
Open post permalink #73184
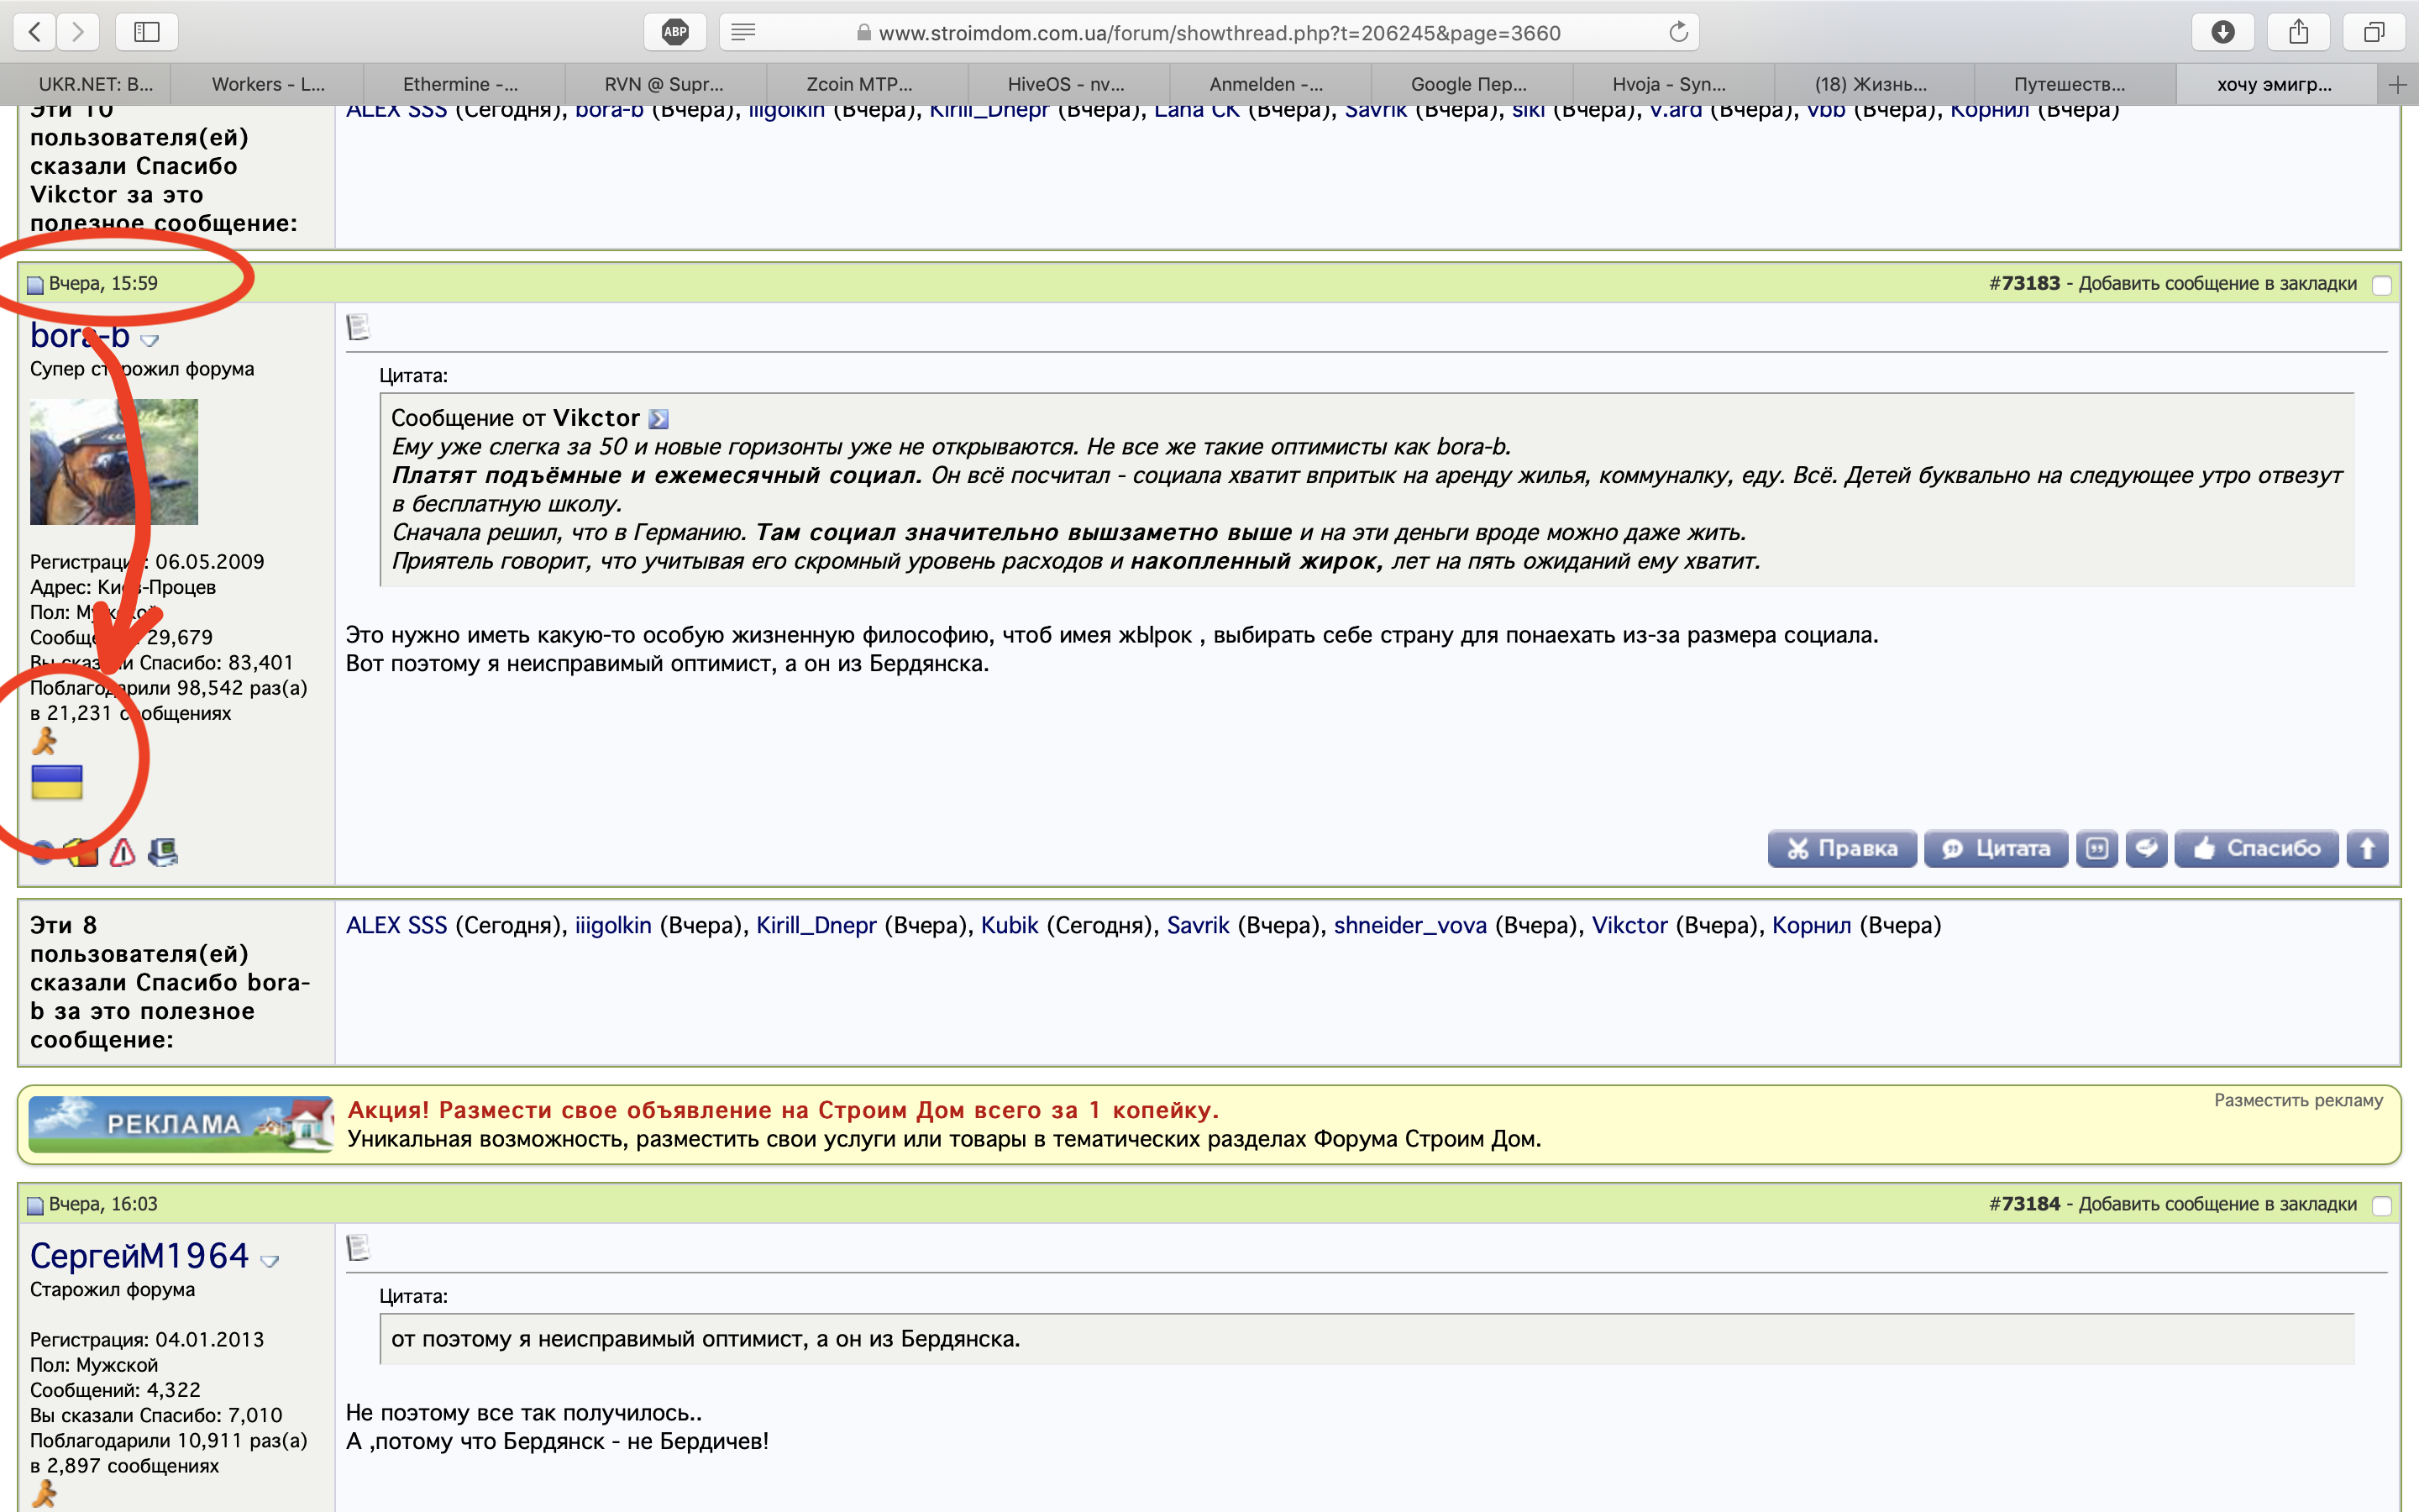2031,1204
